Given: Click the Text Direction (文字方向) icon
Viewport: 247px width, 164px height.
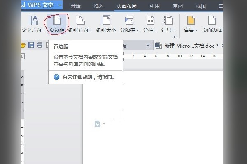Looking at the screenshot, I should pos(33,20).
